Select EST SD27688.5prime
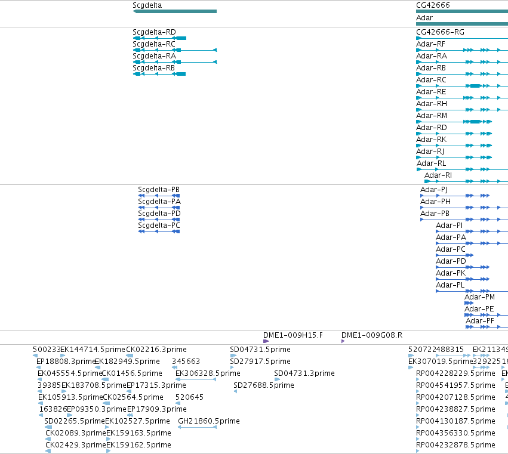This screenshot has width=508, height=454. [264, 385]
